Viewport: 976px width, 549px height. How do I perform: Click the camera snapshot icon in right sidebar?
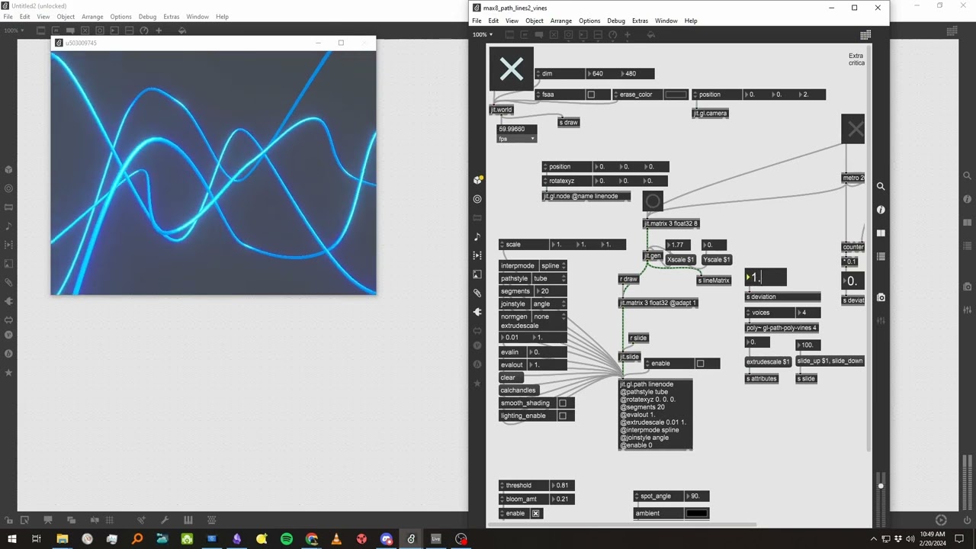tap(881, 297)
